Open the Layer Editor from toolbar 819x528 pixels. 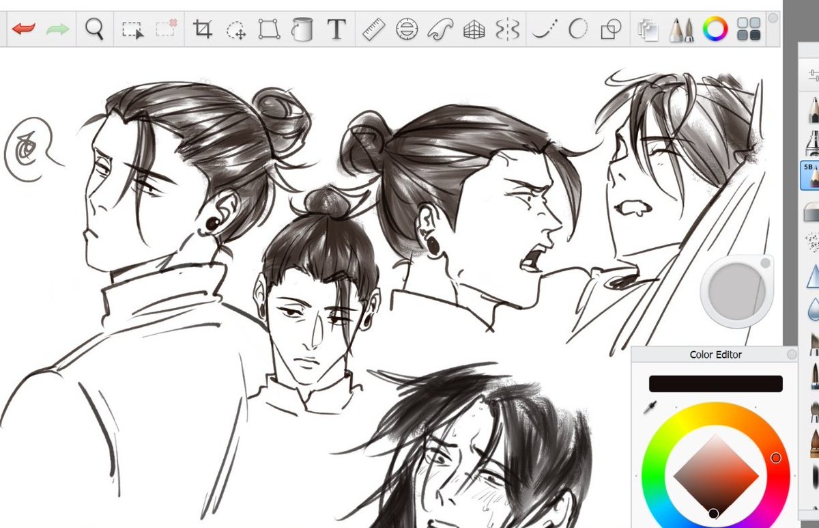(x=646, y=29)
